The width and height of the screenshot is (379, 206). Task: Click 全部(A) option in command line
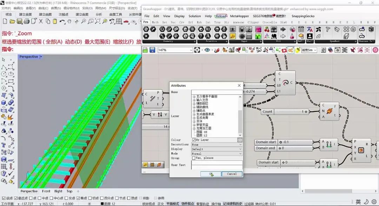[54, 42]
